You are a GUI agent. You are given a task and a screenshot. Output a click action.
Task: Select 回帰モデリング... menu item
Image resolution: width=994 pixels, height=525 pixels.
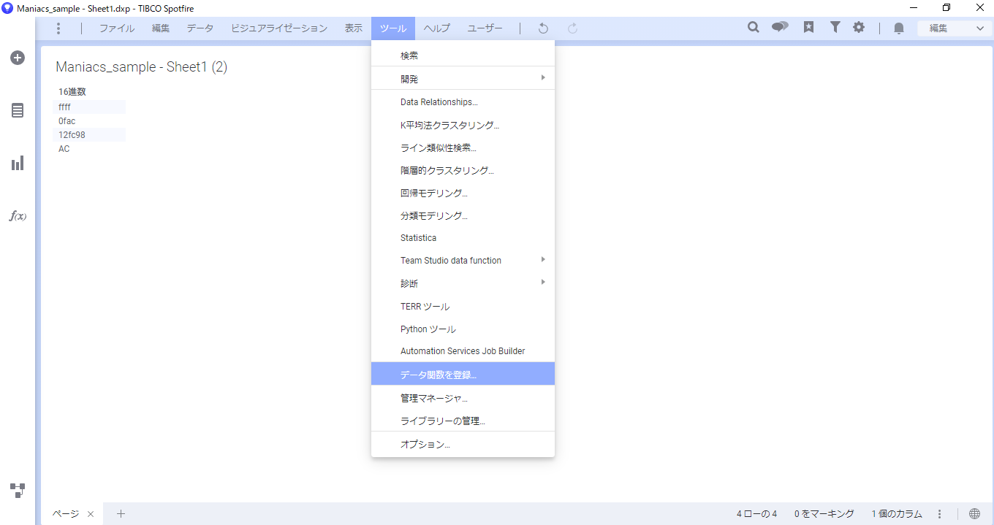pyautogui.click(x=463, y=193)
